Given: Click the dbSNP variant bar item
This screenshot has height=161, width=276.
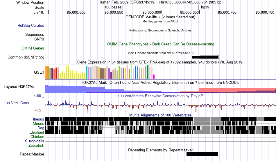Looking at the screenshot, I should click(x=205, y=57).
